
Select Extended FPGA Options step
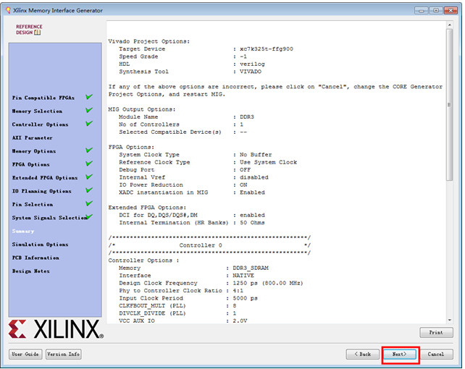pos(45,178)
